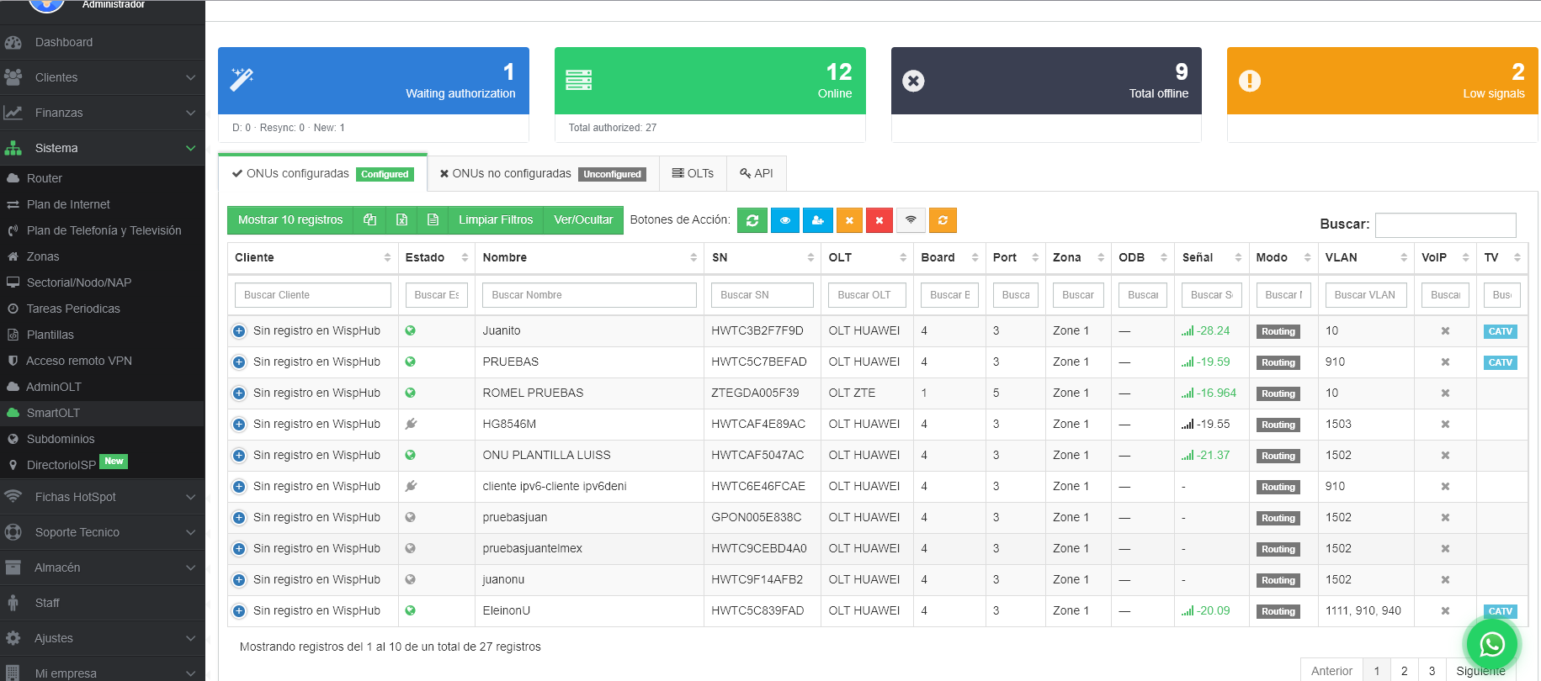The height and width of the screenshot is (681, 1541).
Task: Expand the Ajustes sidebar menu
Action: pos(102,638)
